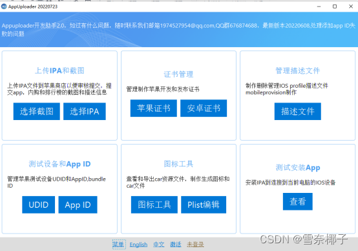Image resolution: width=358 pixels, height=251 pixels.
Task: Open 安卓证书 certificate management
Action: click(204, 108)
